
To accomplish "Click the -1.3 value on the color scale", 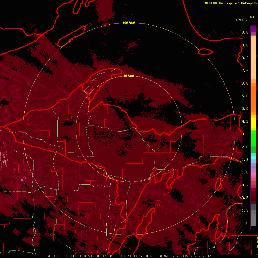I will (244, 210).
